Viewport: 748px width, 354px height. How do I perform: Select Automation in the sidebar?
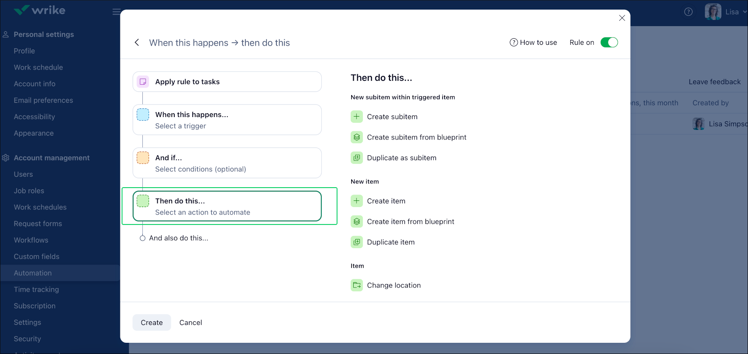click(x=60, y=273)
